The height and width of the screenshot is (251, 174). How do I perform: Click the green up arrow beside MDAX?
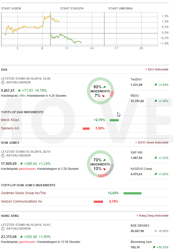[156, 101]
